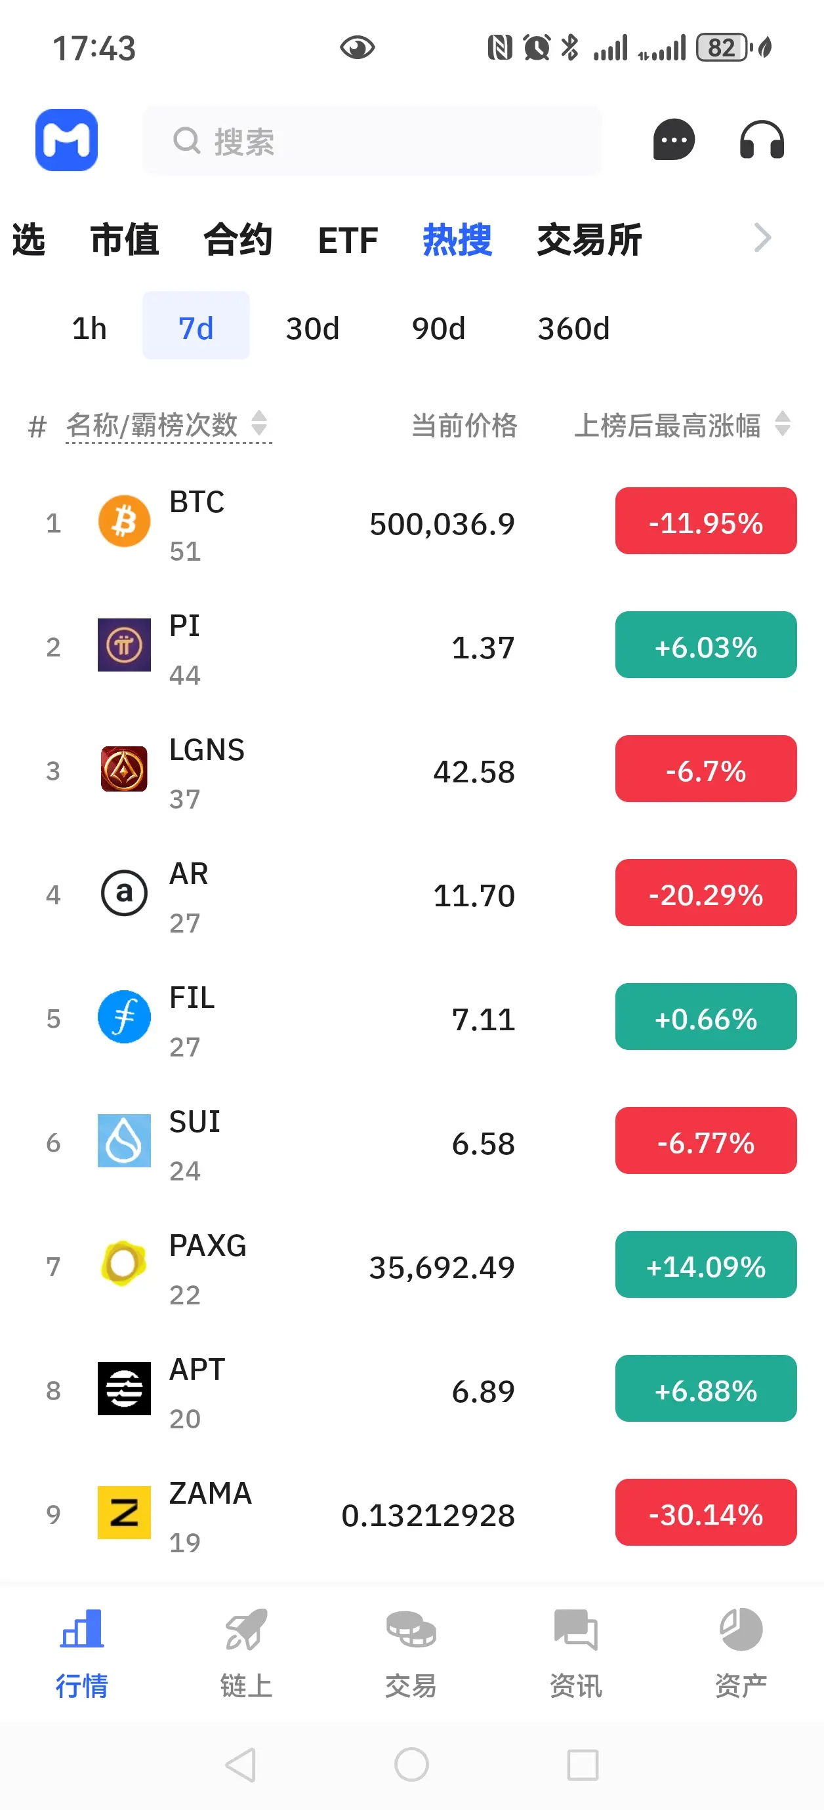Open the 链上 rocket tab icon
This screenshot has height=1810, width=824.
click(x=246, y=1630)
